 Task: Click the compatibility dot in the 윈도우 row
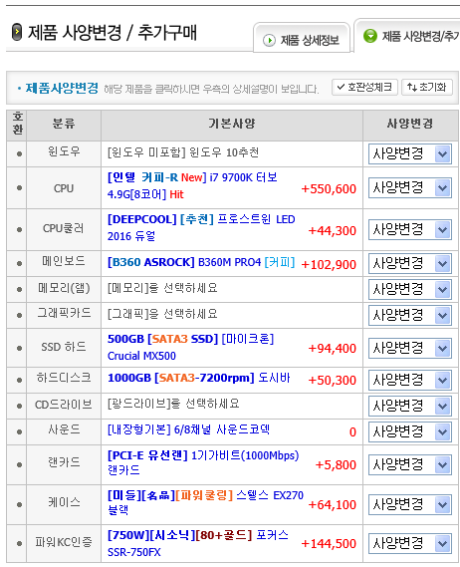[x=19, y=154]
